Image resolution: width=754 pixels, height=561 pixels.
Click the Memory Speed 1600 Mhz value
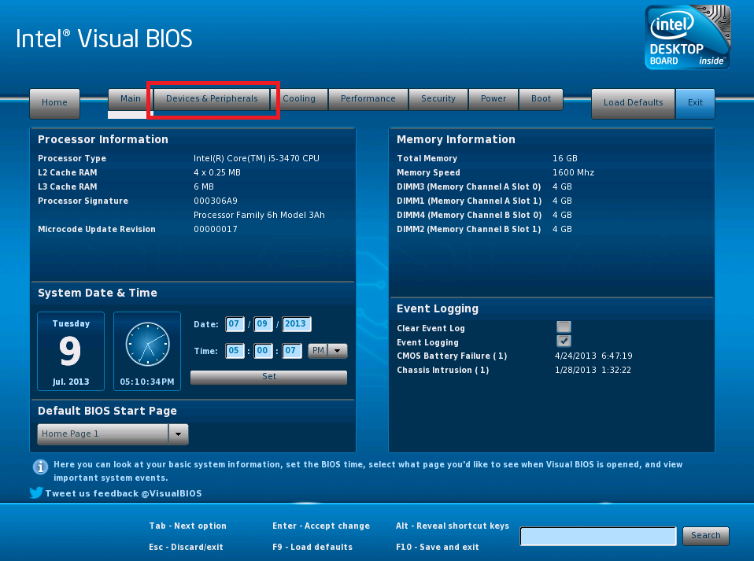(x=573, y=172)
